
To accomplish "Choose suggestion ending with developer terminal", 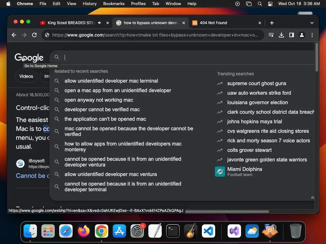I will point(123,186).
